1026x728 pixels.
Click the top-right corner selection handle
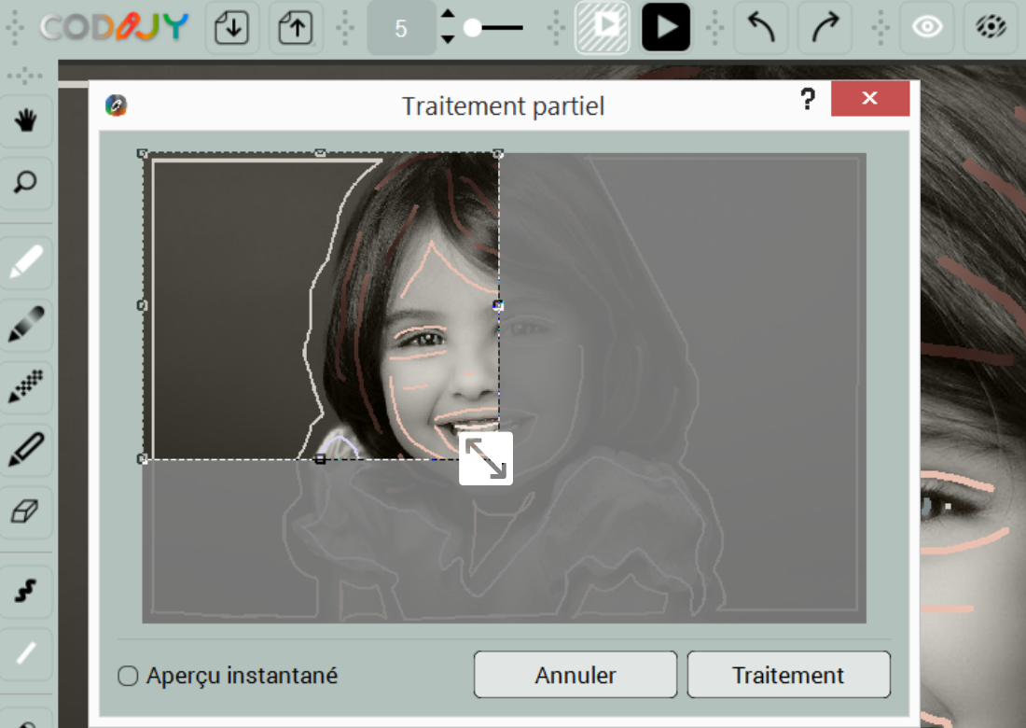pos(498,153)
